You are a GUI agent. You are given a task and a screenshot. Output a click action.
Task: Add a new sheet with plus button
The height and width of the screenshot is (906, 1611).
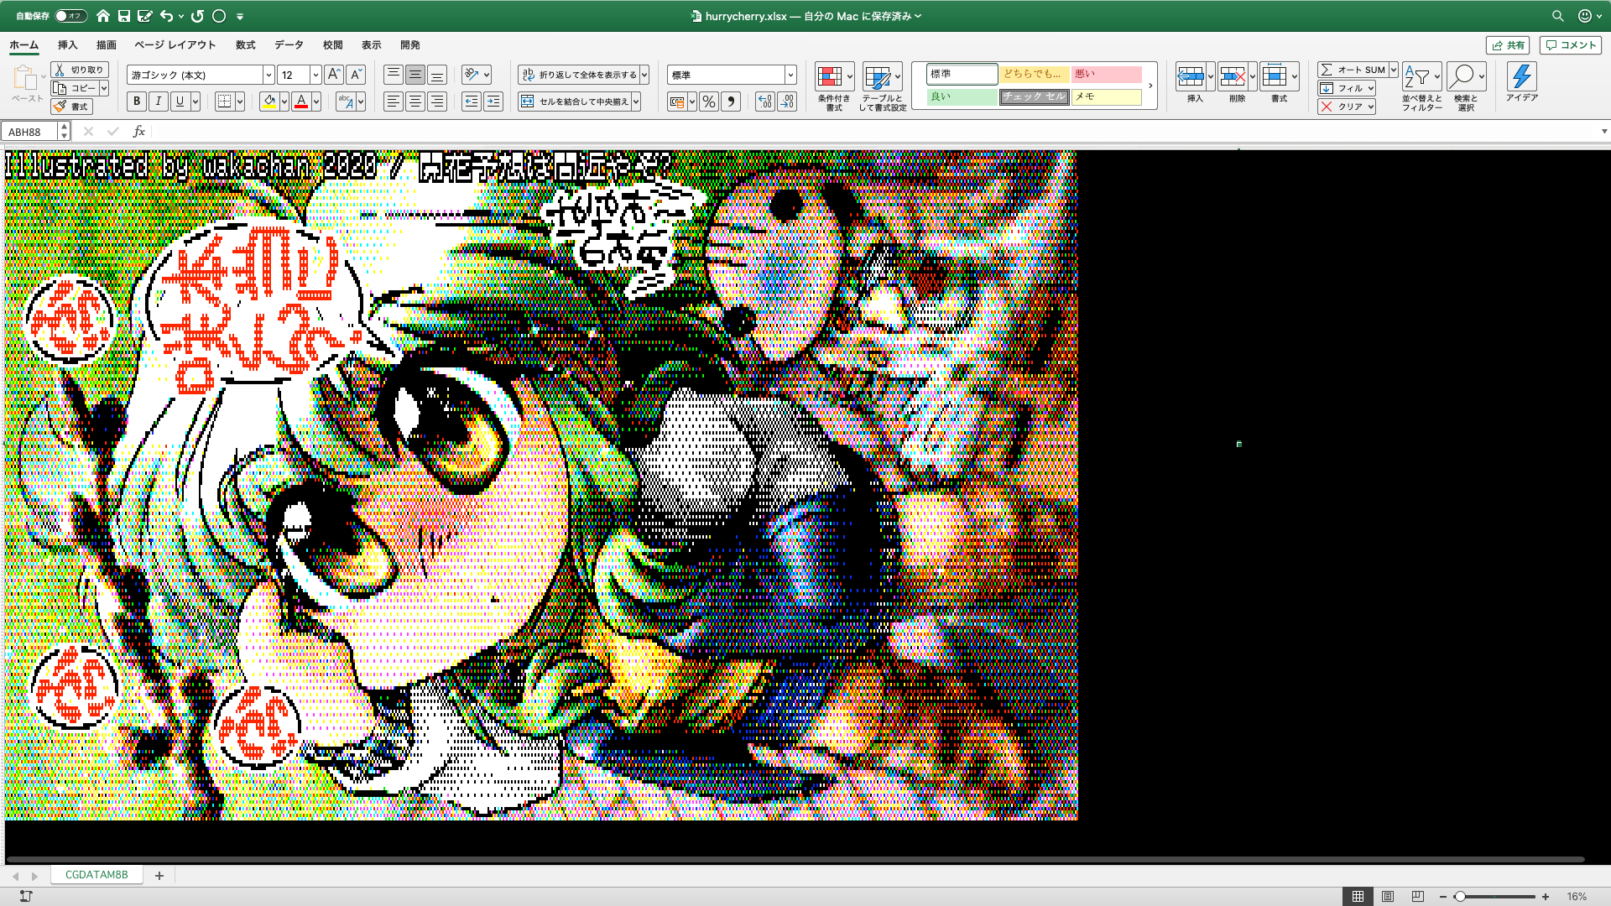pyautogui.click(x=159, y=876)
